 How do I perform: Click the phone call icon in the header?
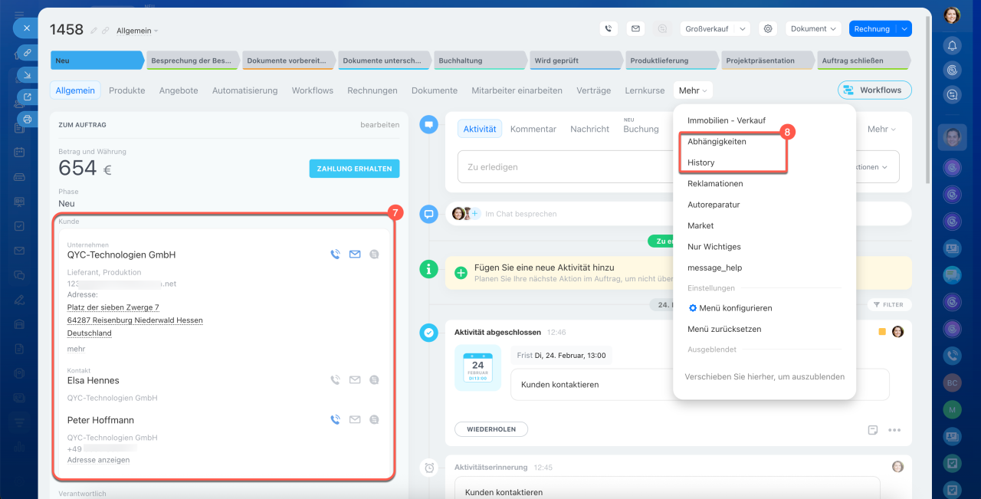tap(609, 29)
